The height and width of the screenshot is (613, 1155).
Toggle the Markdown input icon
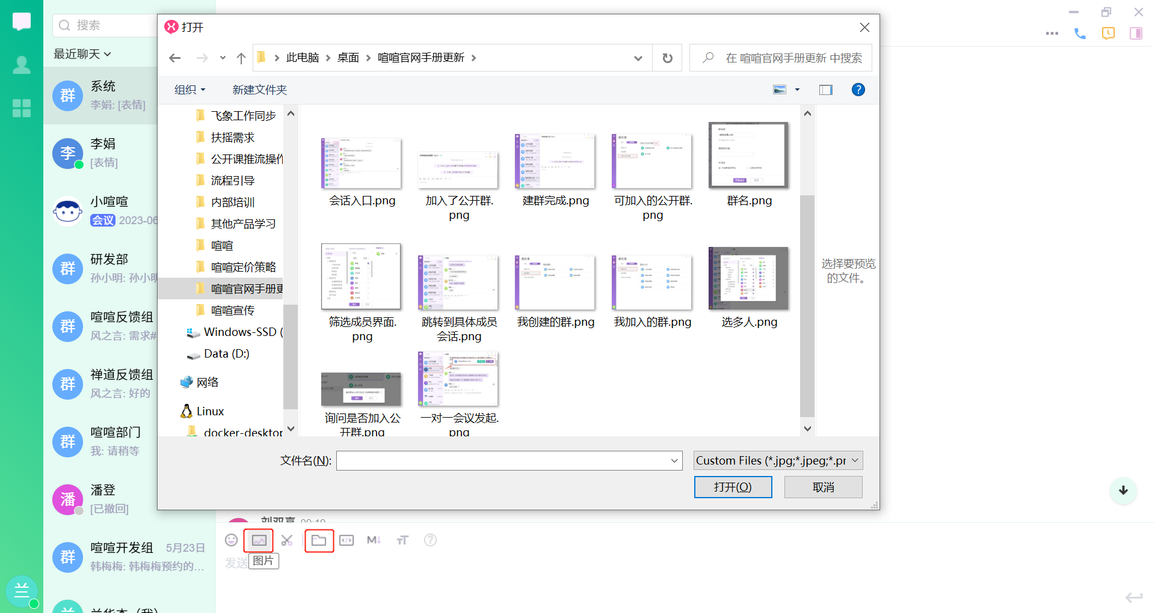(374, 540)
